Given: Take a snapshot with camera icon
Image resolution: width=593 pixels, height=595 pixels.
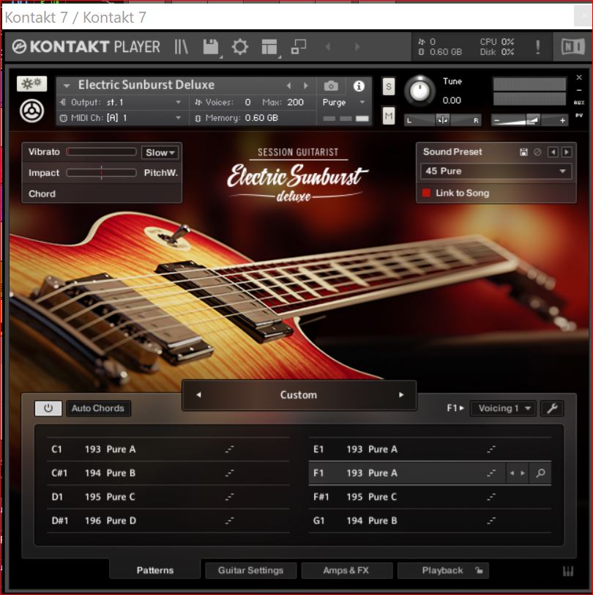Looking at the screenshot, I should tap(331, 86).
